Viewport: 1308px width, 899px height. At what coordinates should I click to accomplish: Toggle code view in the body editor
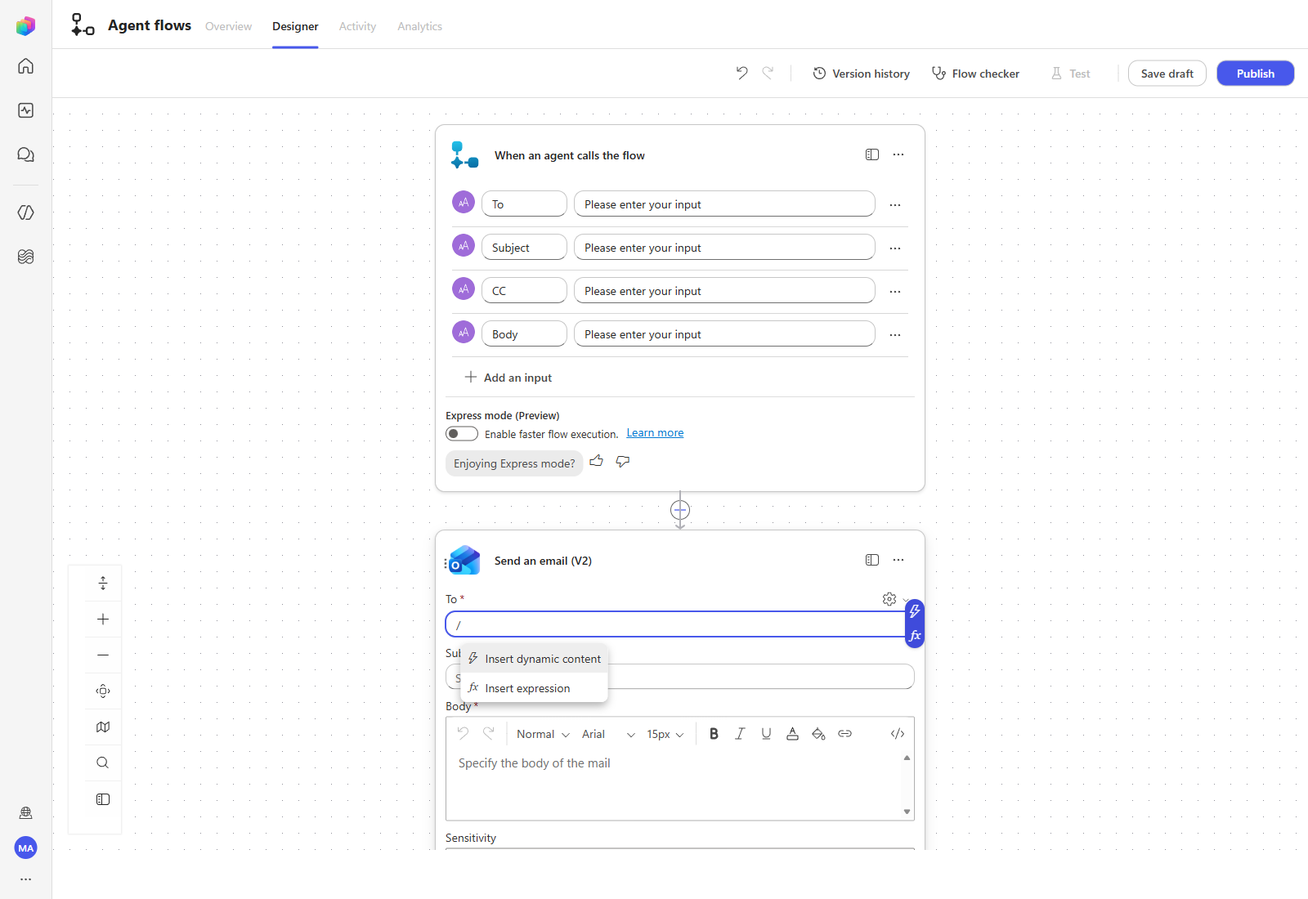click(898, 734)
